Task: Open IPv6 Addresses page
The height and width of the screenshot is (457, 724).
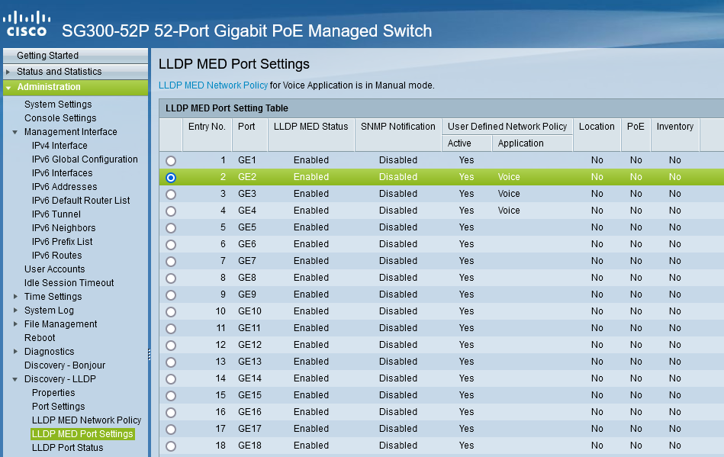Action: click(x=64, y=187)
